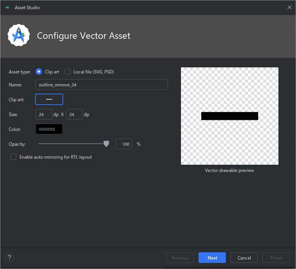Screen dimensions: 296x269
Task: Click the 'Configure Vector Asset' heading text
Action: point(84,36)
